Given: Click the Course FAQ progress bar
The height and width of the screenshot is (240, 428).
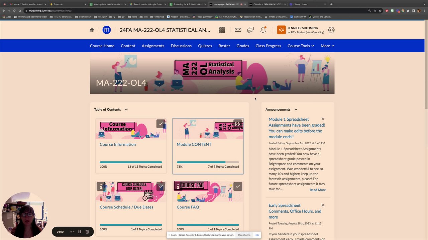Looking at the screenshot, I should click(208, 225).
